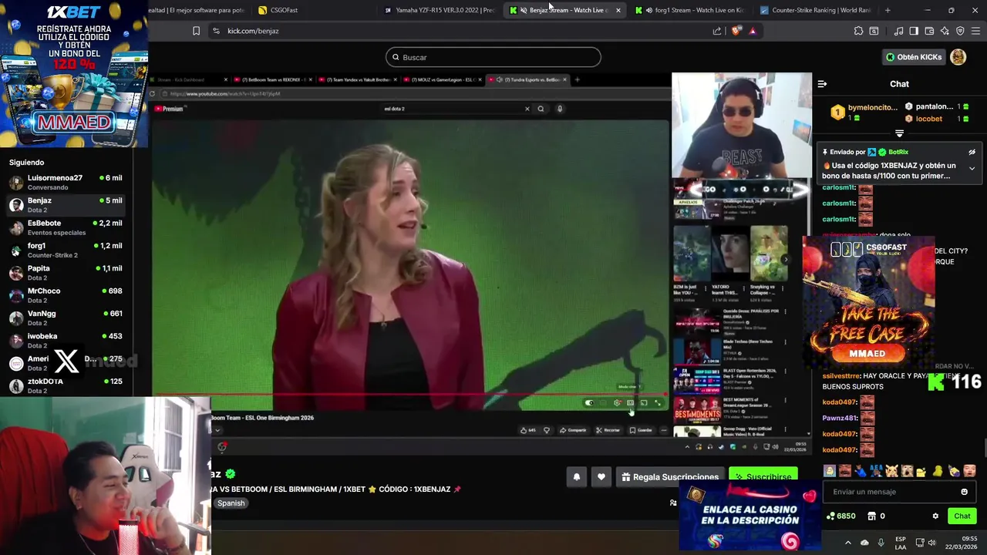This screenshot has height=555, width=987.
Task: Send message with the Chat button
Action: [x=962, y=516]
